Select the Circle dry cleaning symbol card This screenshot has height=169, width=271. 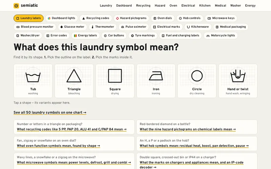click(x=197, y=81)
